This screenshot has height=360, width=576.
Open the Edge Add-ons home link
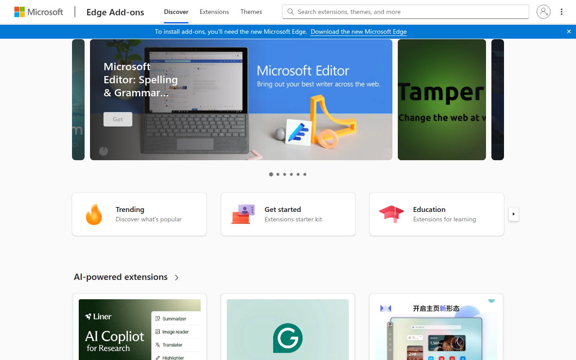[x=115, y=12]
